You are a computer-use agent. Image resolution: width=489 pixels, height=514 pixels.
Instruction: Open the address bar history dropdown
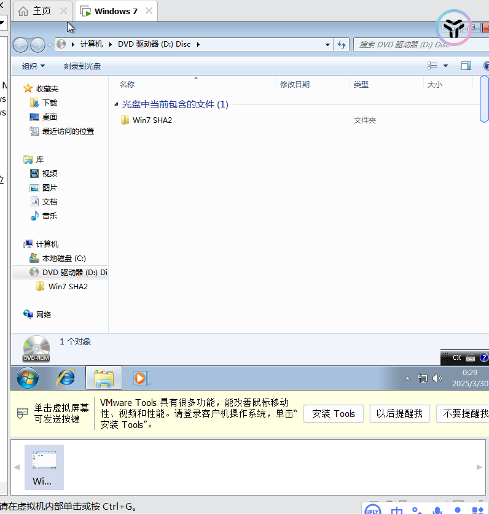click(327, 45)
